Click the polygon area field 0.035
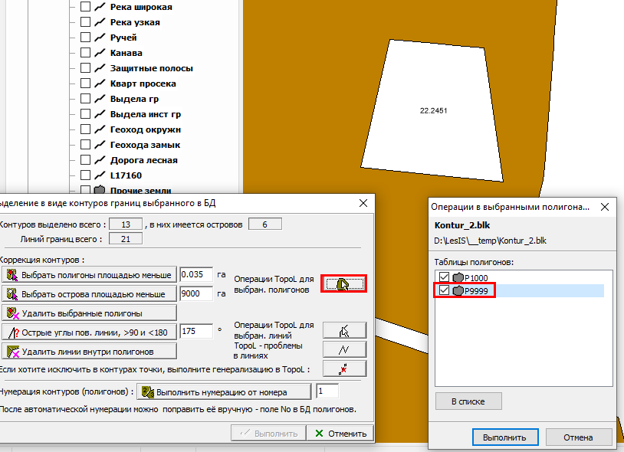624x452 pixels. [x=196, y=274]
